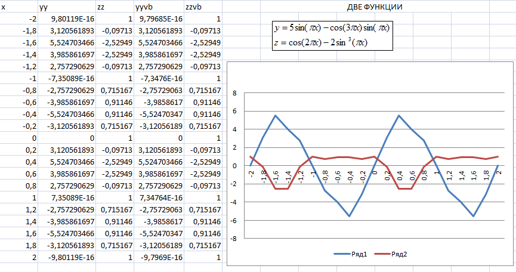Click x column cell with value 0
516x272 pixels.
click(18, 138)
